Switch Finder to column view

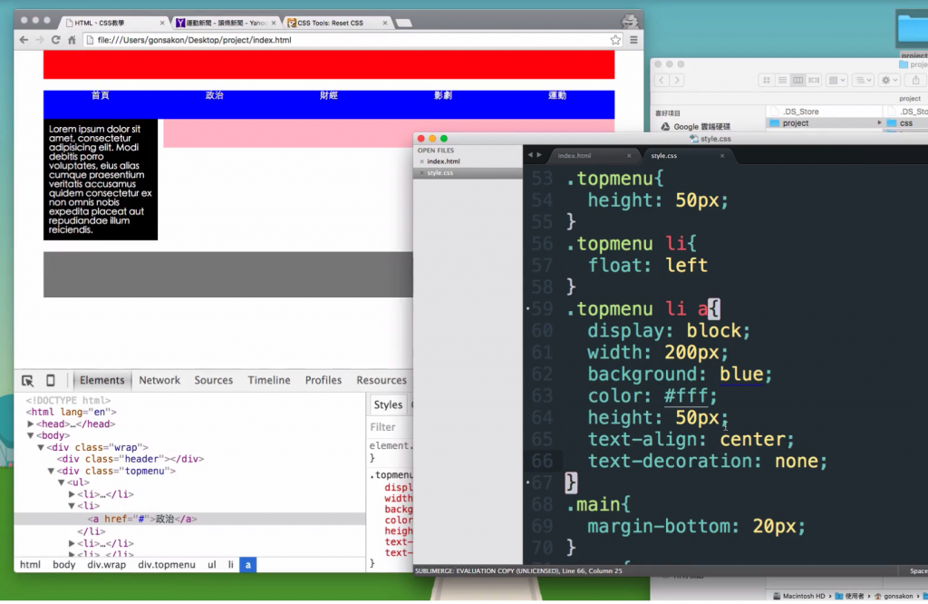(797, 80)
